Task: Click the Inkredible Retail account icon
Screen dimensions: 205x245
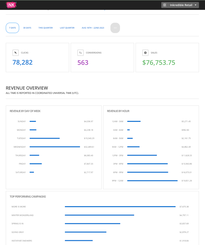Action: tap(165, 5)
